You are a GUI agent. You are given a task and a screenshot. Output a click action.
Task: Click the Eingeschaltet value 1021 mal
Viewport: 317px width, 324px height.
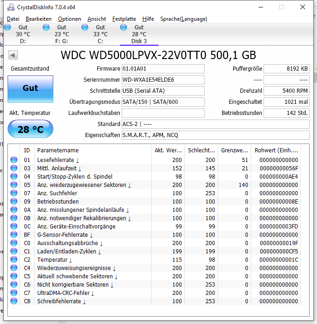tap(287, 102)
